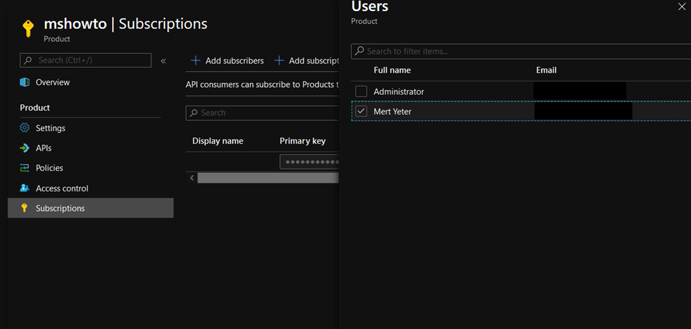Open the Policies menu item
The height and width of the screenshot is (329, 691).
point(50,168)
